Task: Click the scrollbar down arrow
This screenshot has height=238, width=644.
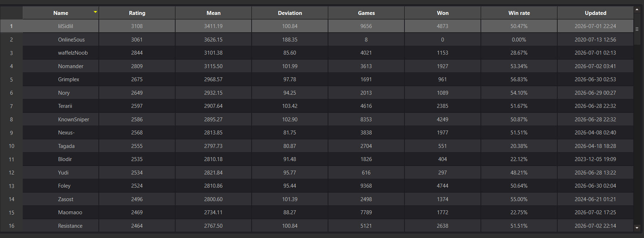Action: 637,228
